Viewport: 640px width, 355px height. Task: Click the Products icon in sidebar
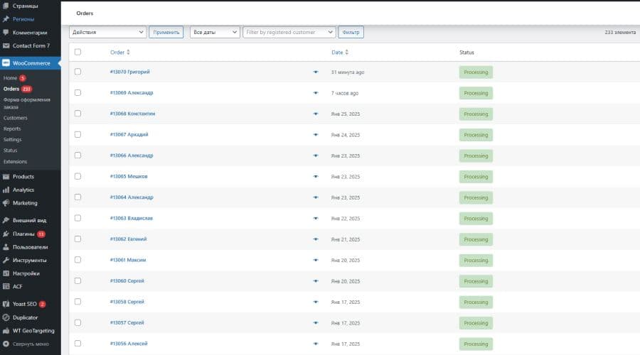point(6,176)
